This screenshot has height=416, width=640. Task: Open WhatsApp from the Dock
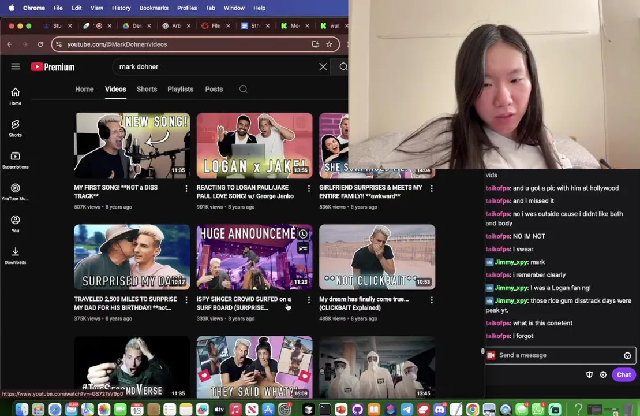pos(538,409)
